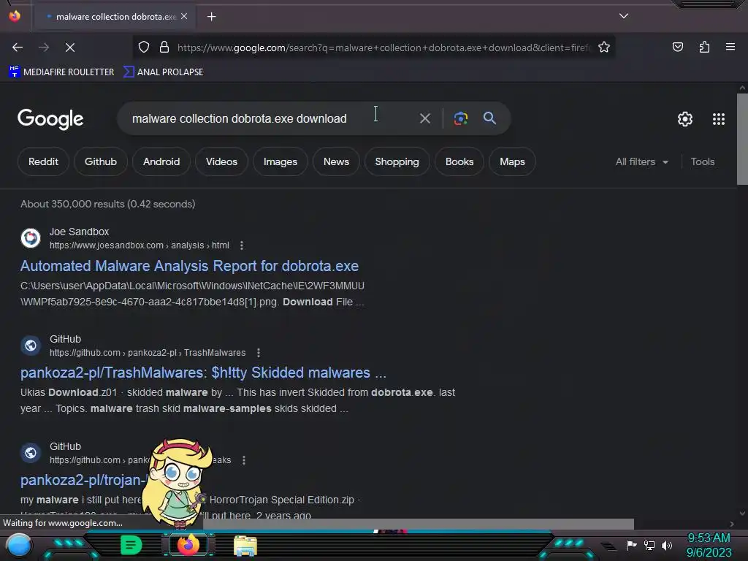The image size is (748, 561).
Task: Clear the Google search box text
Action: 424,118
